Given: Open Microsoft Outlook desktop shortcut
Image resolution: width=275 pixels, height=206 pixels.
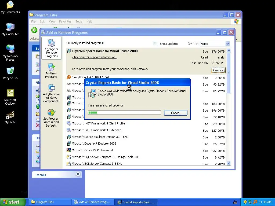Looking at the screenshot, I should coord(10,97).
